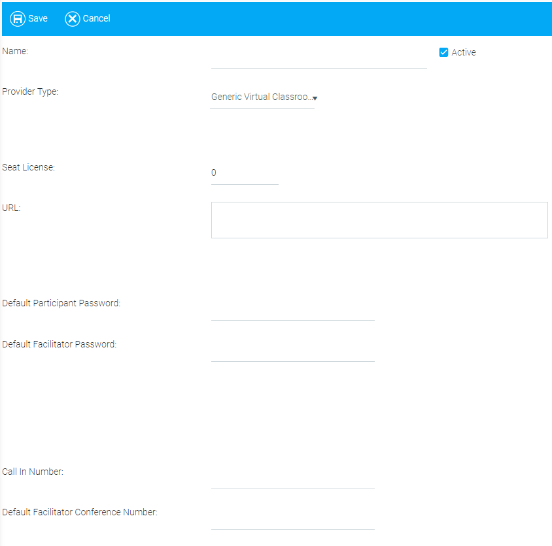Screen dimensions: 552x546
Task: Click the Call In Number: label
Action: [x=33, y=472]
